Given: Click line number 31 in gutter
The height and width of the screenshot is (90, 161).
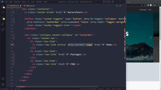Looking at the screenshot, I should point(12,35).
